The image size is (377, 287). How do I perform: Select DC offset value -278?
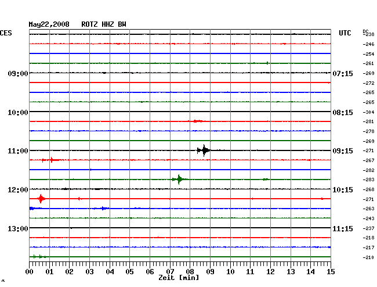click(x=368, y=131)
